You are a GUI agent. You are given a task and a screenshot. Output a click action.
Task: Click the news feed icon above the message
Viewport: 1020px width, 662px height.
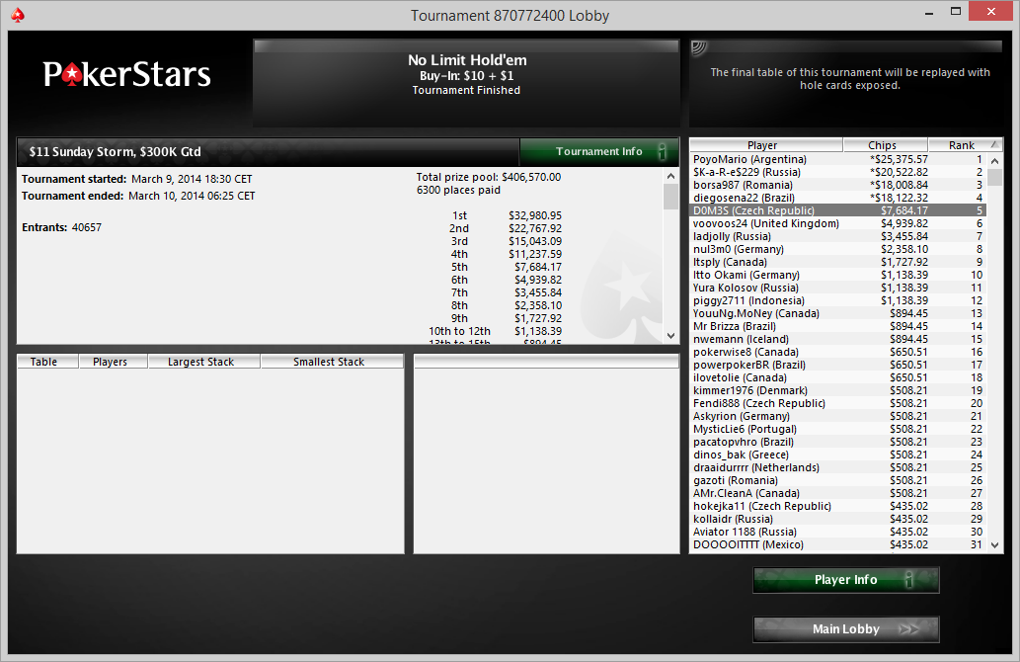point(699,47)
